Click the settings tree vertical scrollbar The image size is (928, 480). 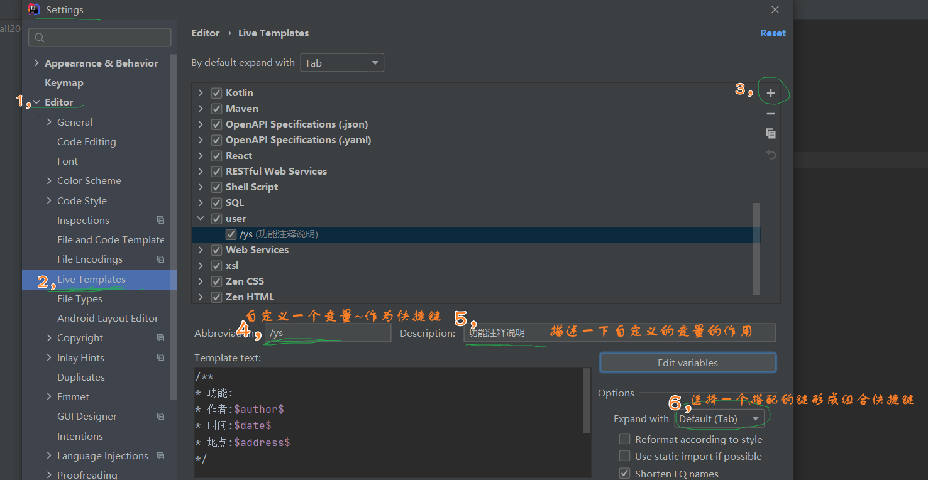[174, 226]
